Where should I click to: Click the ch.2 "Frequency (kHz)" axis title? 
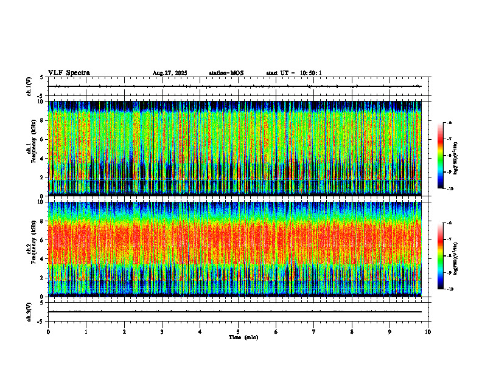click(x=33, y=242)
